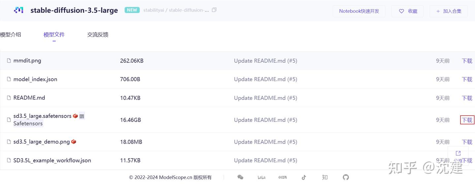Click the red LFS icon after sd3.5_large_demo.png
The image size is (475, 187).
click(74, 142)
